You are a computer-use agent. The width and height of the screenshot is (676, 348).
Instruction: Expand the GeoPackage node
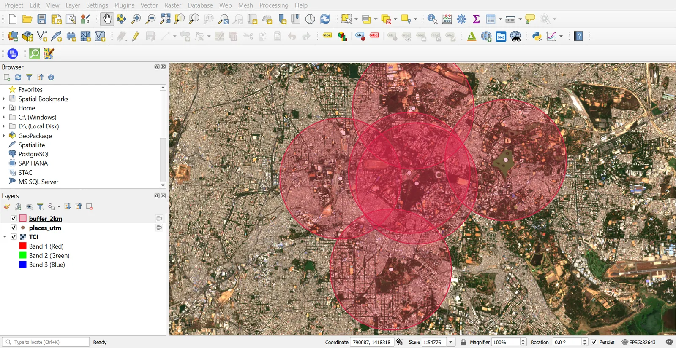click(x=4, y=136)
